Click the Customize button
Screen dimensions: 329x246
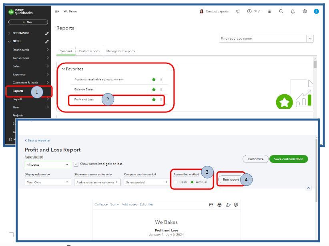[x=255, y=159]
